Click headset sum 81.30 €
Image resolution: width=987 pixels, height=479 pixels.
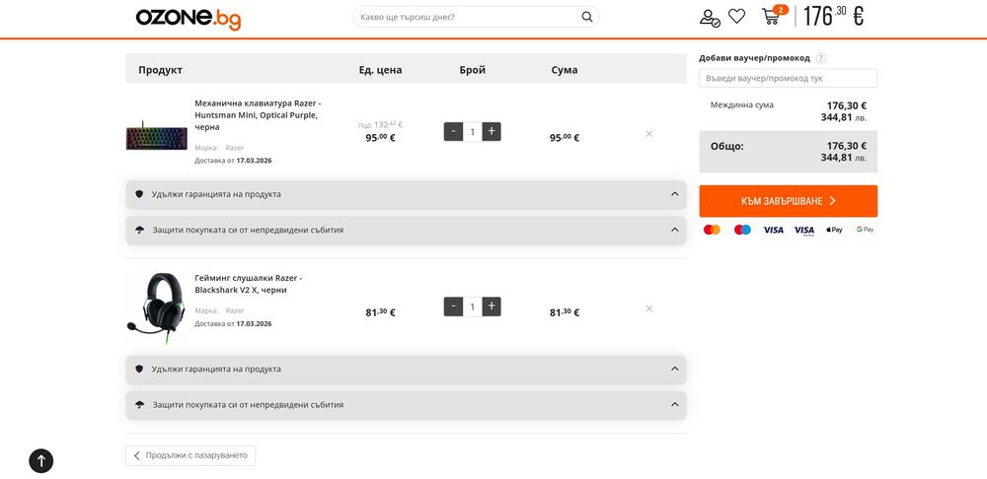point(565,312)
